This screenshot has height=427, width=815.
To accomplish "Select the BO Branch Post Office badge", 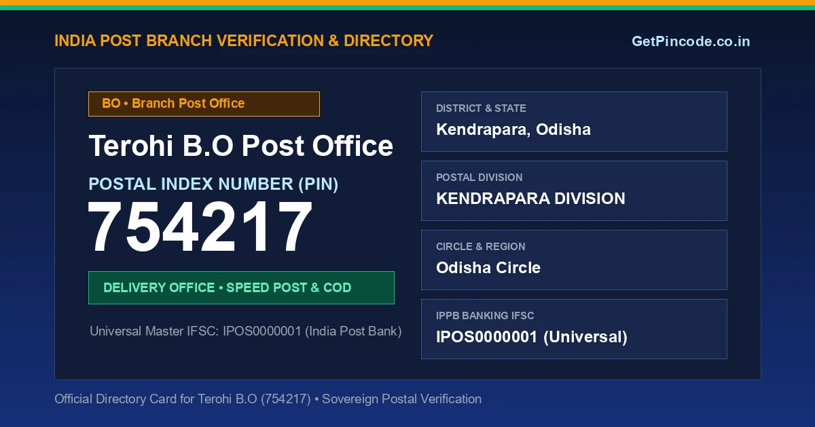I will pyautogui.click(x=204, y=104).
